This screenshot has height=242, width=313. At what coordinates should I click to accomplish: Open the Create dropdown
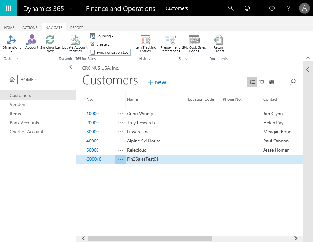(100, 44)
